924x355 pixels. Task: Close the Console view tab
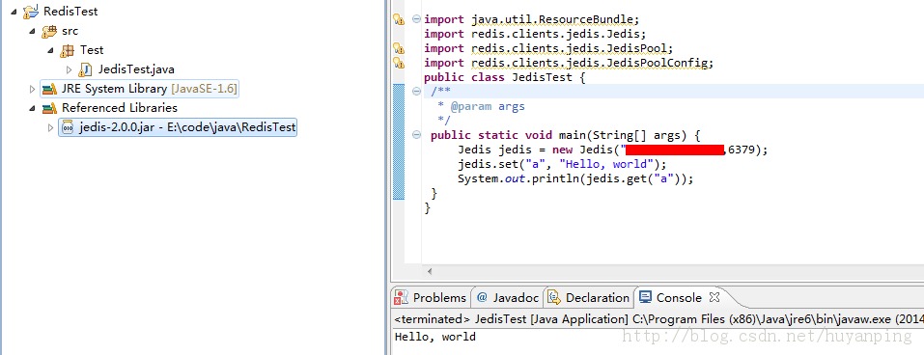coord(714,297)
